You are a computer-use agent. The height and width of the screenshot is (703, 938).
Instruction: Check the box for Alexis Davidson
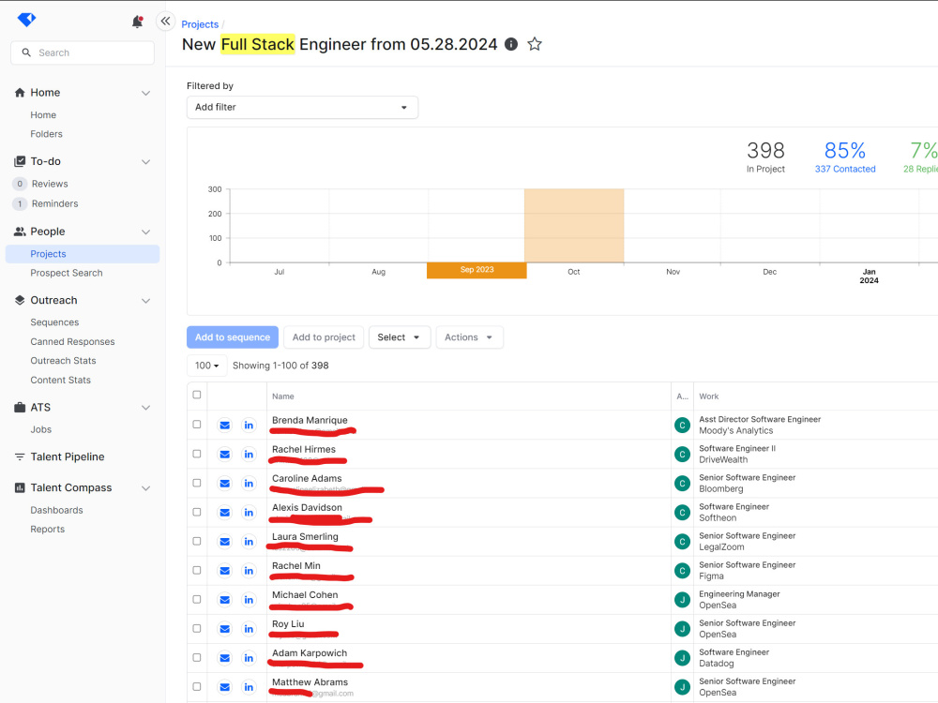click(197, 512)
